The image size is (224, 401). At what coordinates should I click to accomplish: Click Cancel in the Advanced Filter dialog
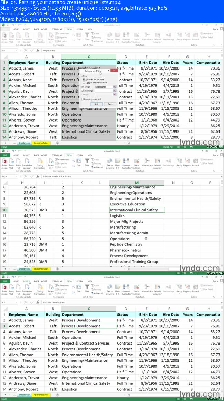[110, 104]
